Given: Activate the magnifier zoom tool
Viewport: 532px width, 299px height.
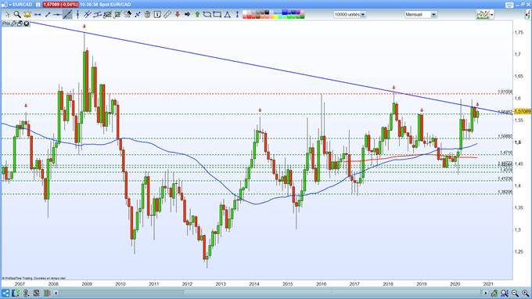Looking at the screenshot, I should pos(17,15).
